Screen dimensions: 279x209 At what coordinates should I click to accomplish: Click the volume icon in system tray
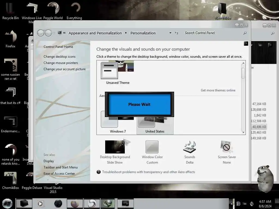pos(252,204)
